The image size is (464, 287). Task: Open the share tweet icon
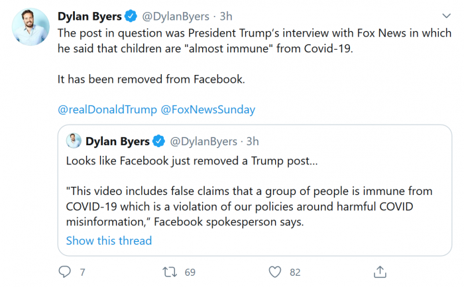pyautogui.click(x=380, y=272)
